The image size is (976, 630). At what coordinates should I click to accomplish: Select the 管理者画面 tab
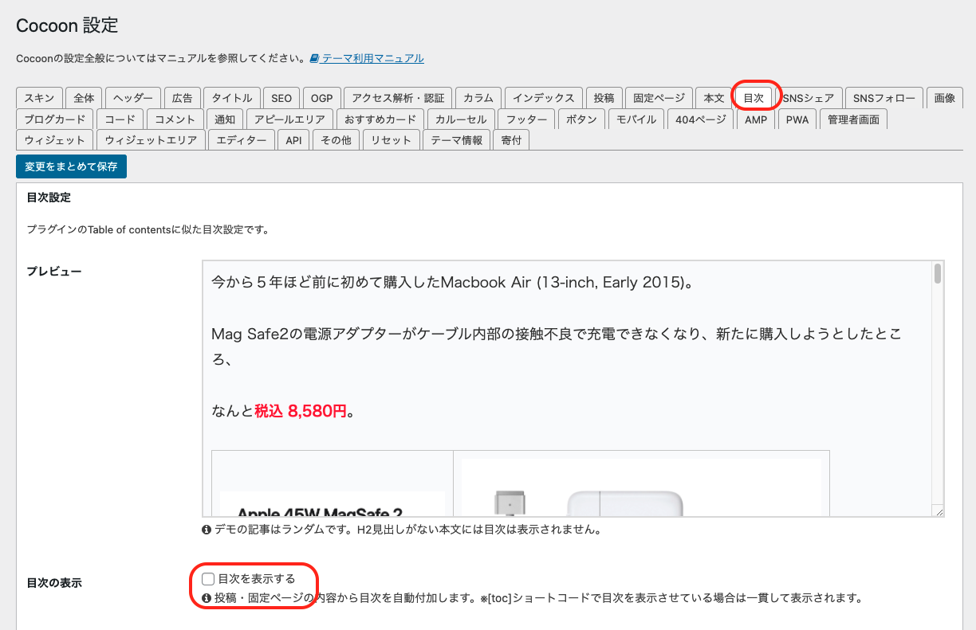pyautogui.click(x=853, y=119)
